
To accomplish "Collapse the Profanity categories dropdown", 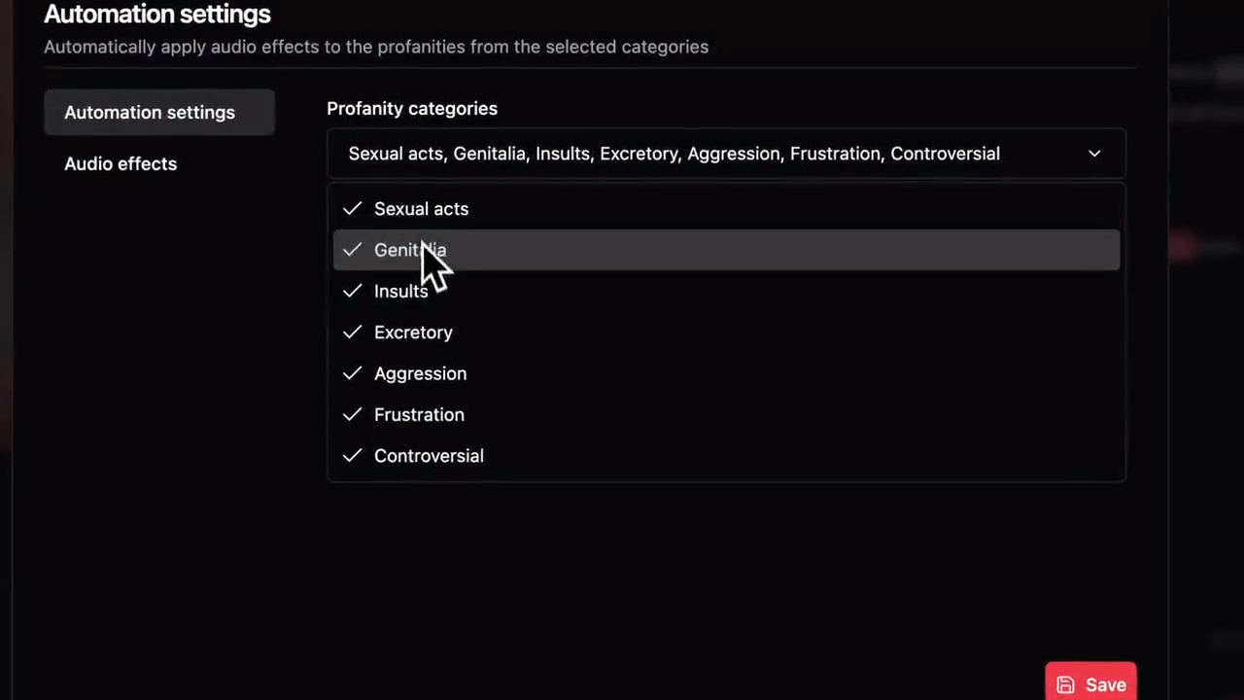I will (x=726, y=154).
